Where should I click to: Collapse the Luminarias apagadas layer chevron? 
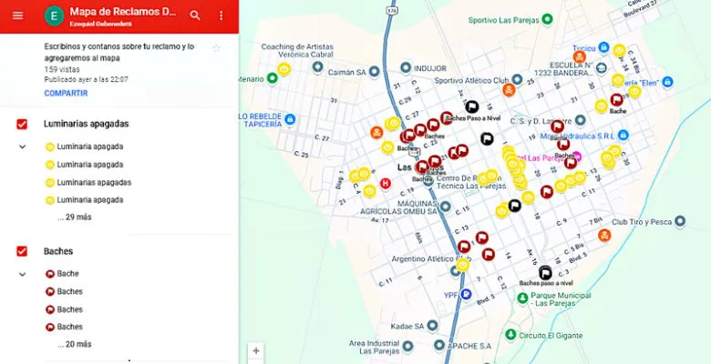22,147
